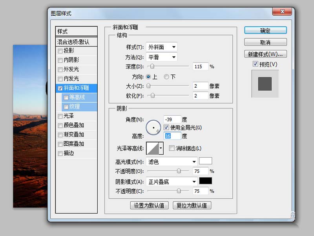Open the 高光模式 dropdown showing 滤色
314x236 pixels.
[172, 162]
